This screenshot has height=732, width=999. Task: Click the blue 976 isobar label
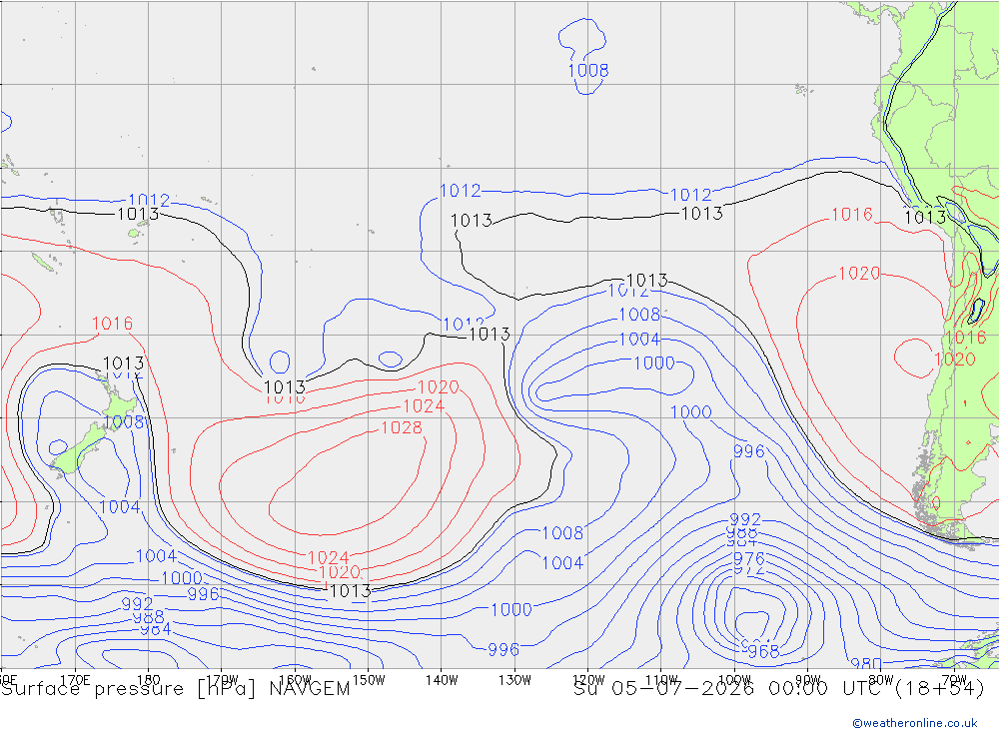[x=748, y=558]
